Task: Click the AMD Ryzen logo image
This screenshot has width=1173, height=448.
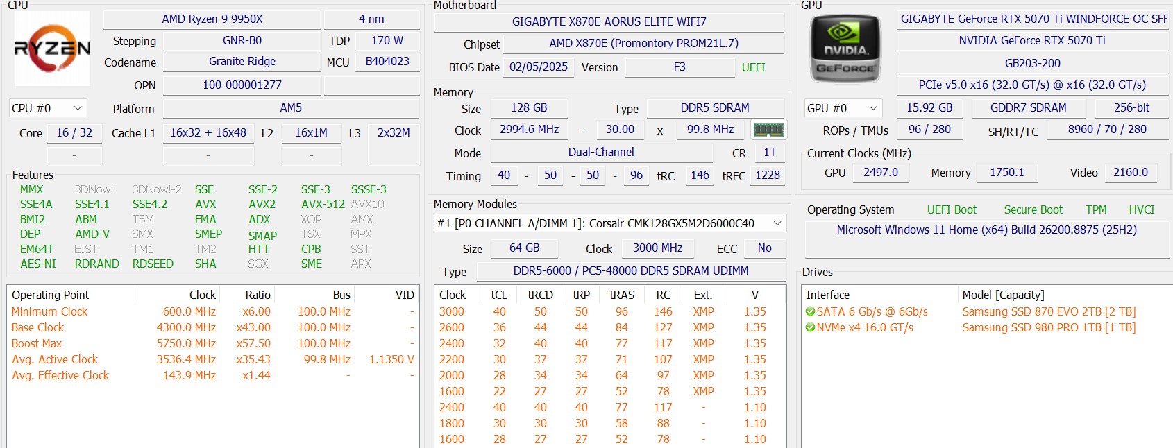Action: [53, 49]
